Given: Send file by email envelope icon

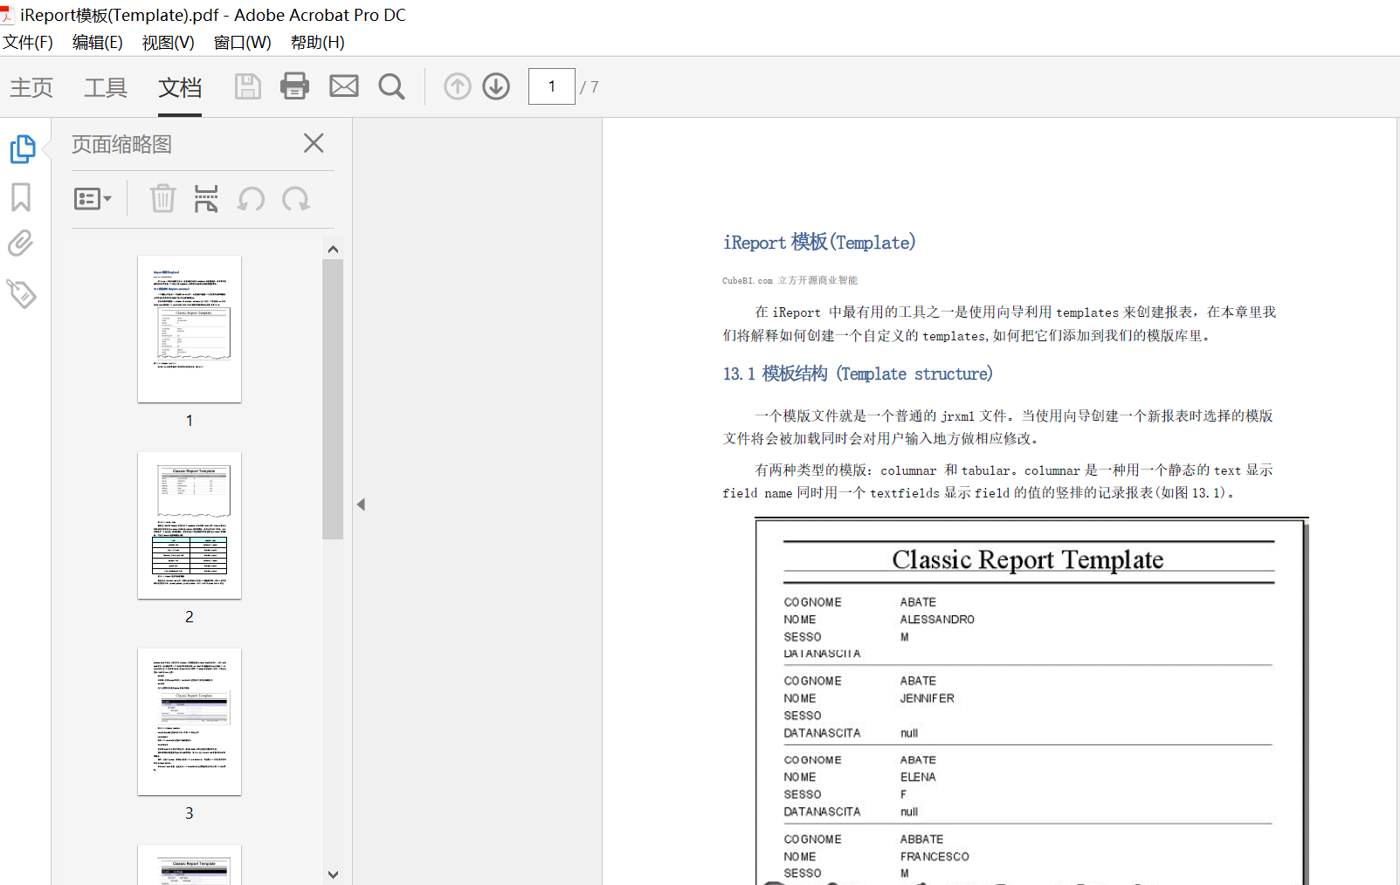Looking at the screenshot, I should [344, 86].
